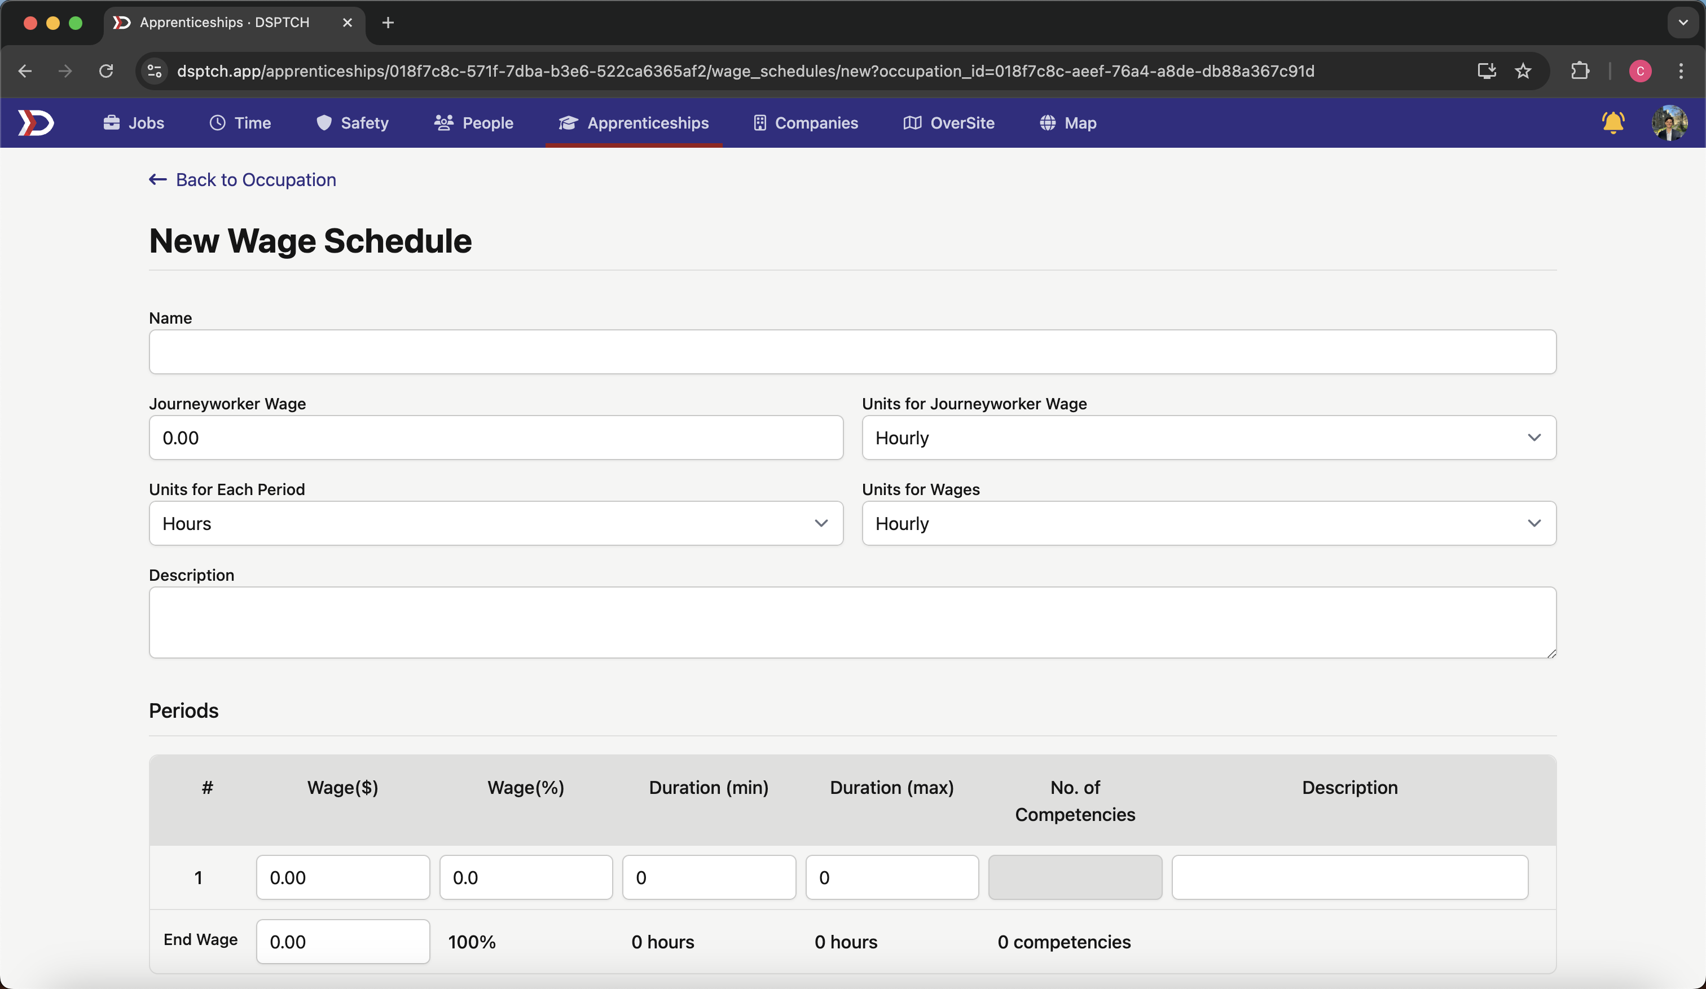Image resolution: width=1706 pixels, height=989 pixels.
Task: Click browser back arrow
Action: coord(25,71)
